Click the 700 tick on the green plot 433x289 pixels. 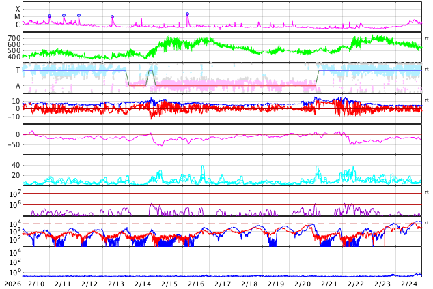pyautogui.click(x=14, y=39)
